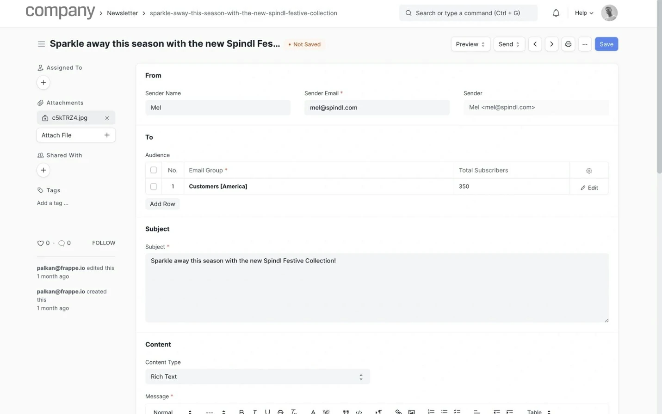This screenshot has width=662, height=414.
Task: Save the newsletter
Action: (x=606, y=44)
